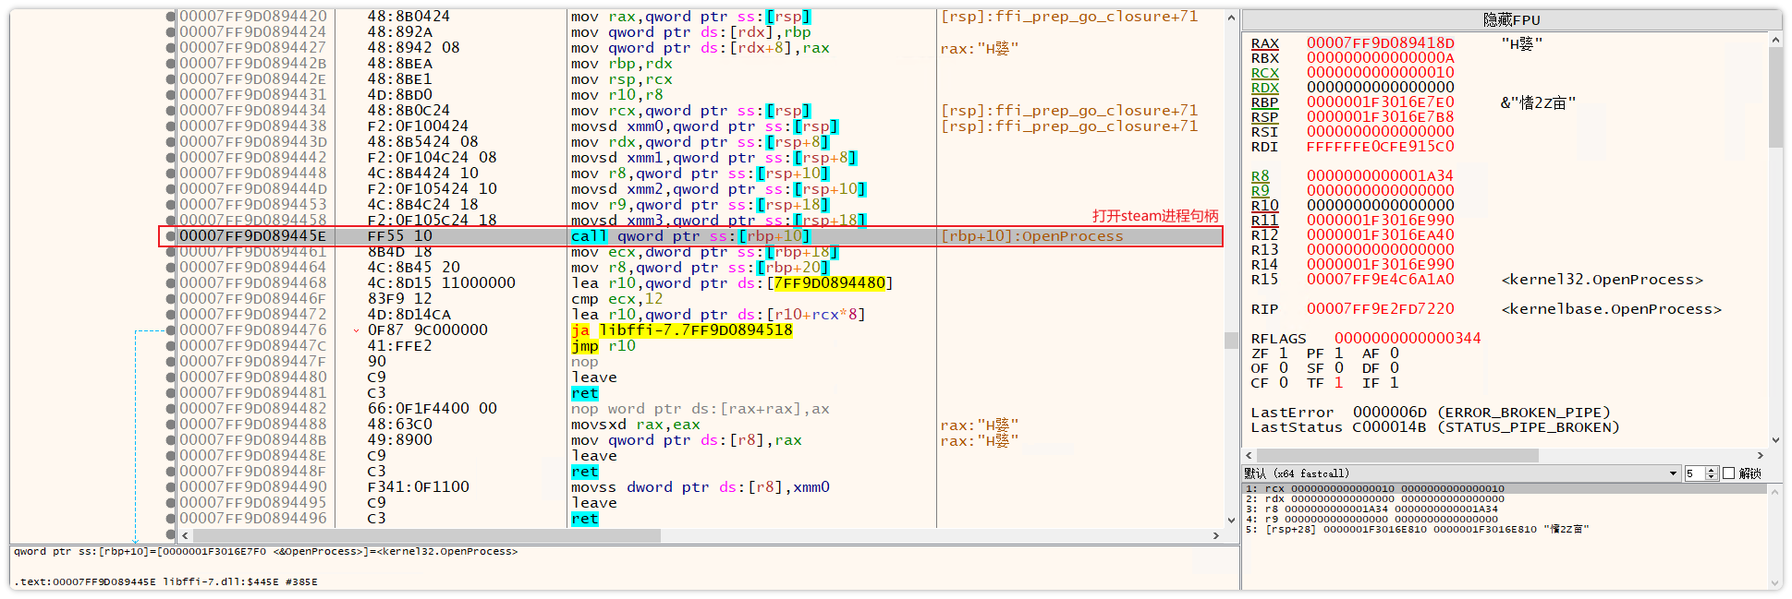Viewport: 1792px width, 599px height.
Task: Click registers pane scroll-right arrow
Action: [1760, 455]
